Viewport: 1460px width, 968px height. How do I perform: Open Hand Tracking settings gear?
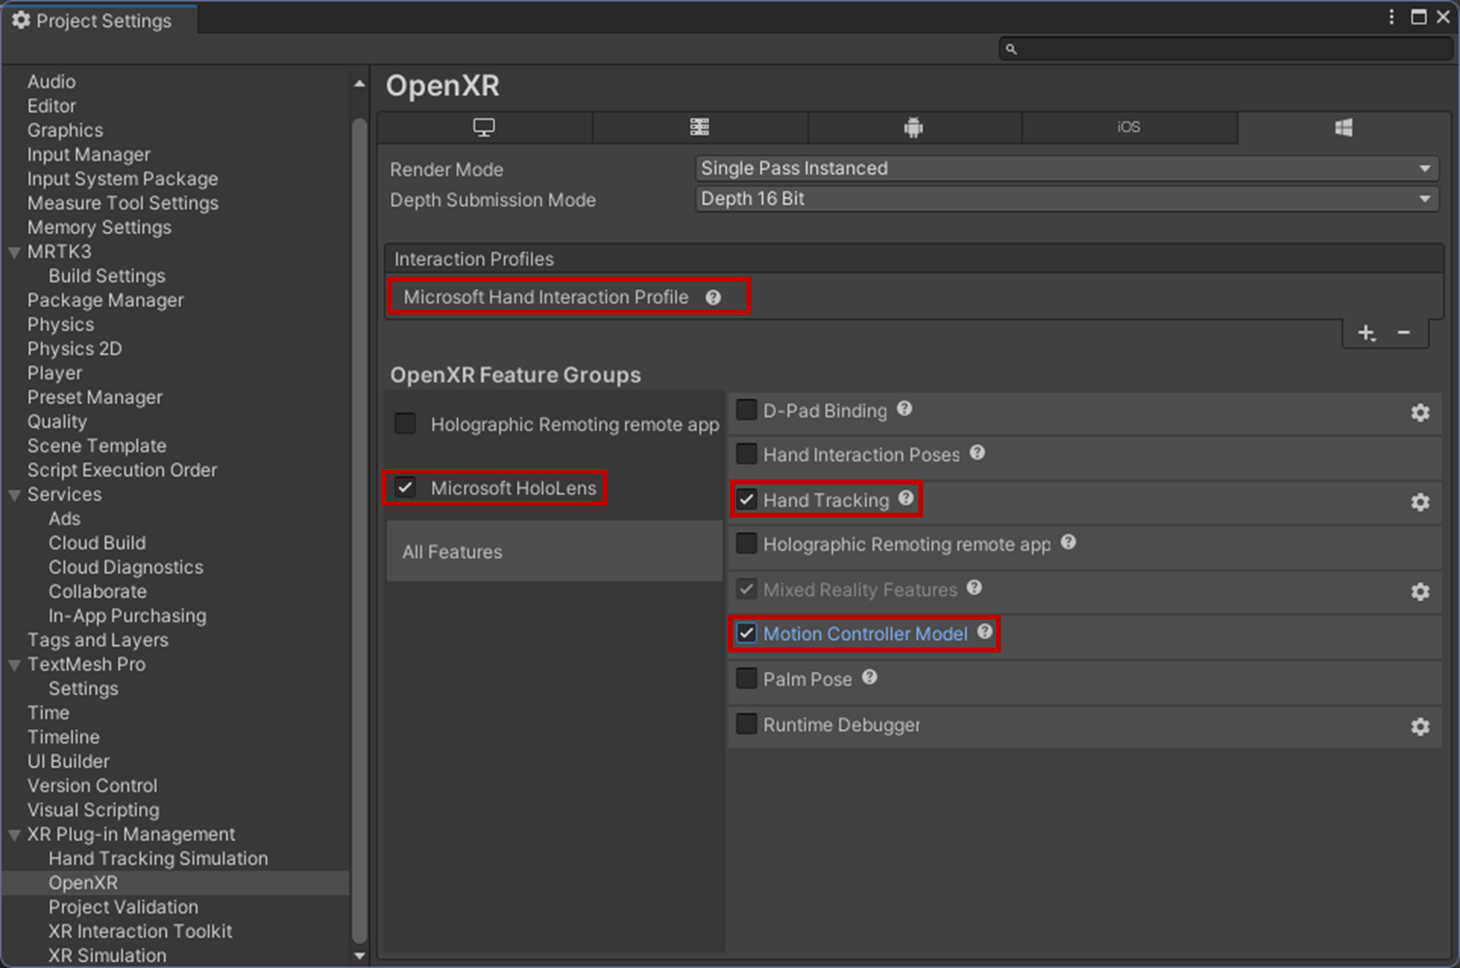1420,502
